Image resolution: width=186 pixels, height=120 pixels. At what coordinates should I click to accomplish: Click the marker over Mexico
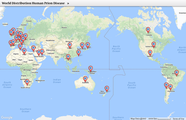150,53
